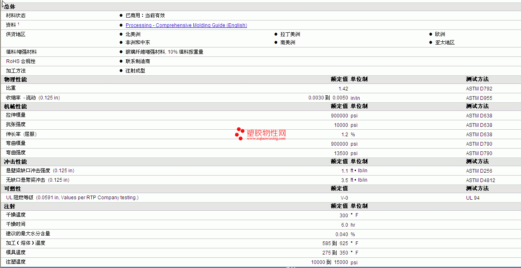
Task: Select the 材料状态 row label
Action: 16,16
